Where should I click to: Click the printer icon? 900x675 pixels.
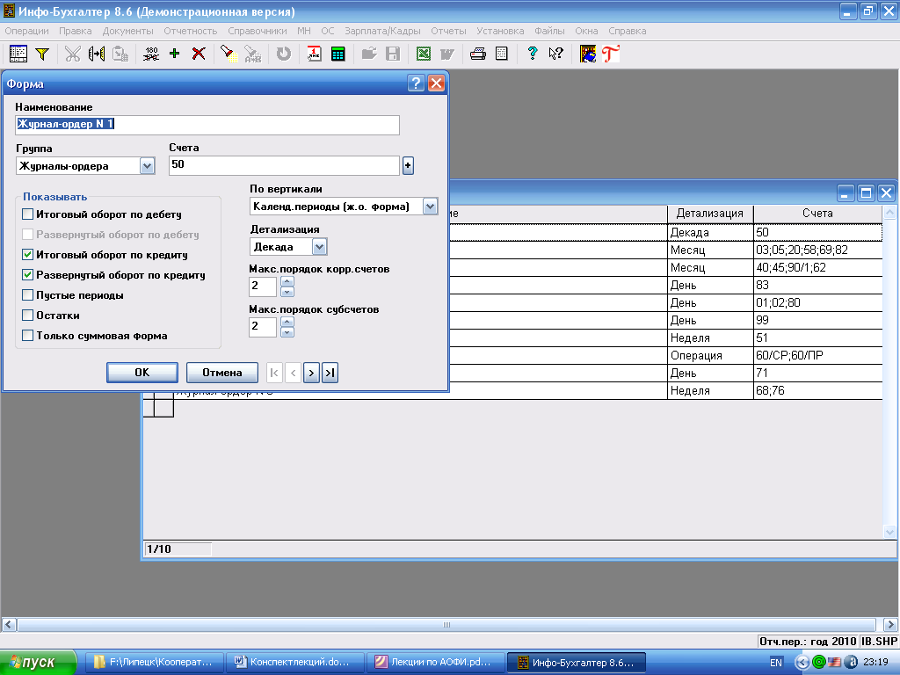tap(477, 54)
